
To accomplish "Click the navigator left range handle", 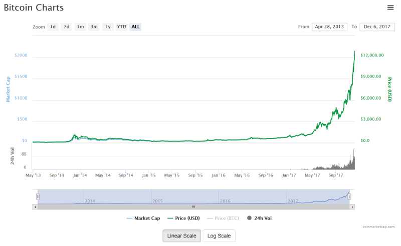I will point(38,196).
